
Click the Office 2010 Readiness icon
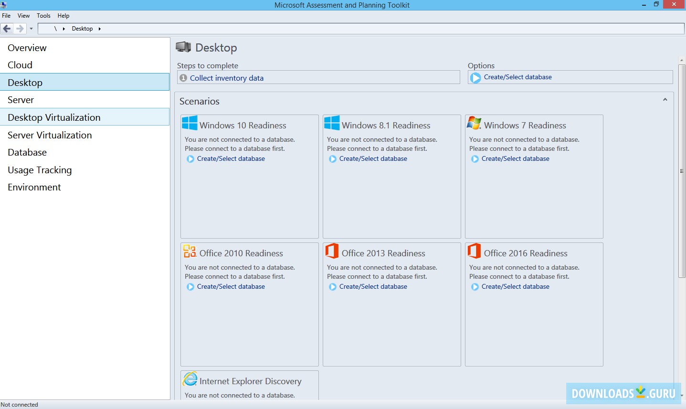pos(190,251)
